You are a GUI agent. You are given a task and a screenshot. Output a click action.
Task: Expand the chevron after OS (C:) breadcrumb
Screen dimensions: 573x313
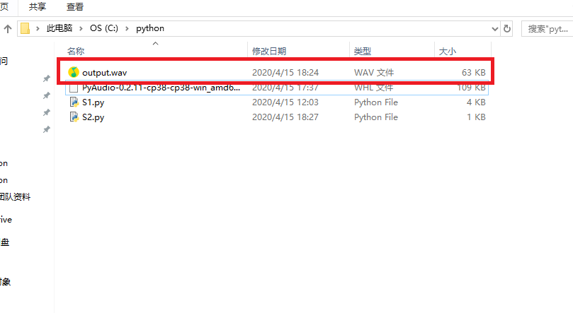(x=128, y=29)
